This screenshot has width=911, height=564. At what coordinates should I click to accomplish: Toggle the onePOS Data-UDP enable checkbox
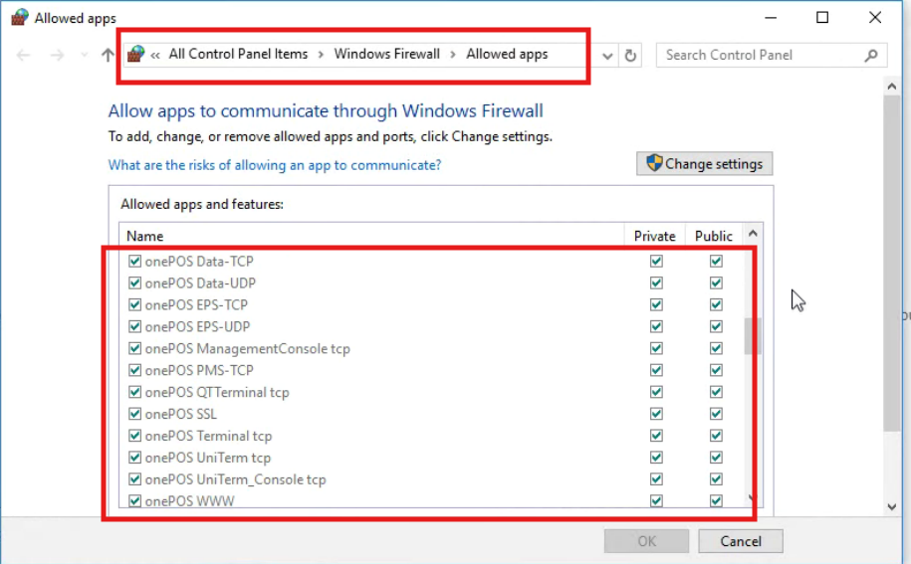(x=134, y=283)
